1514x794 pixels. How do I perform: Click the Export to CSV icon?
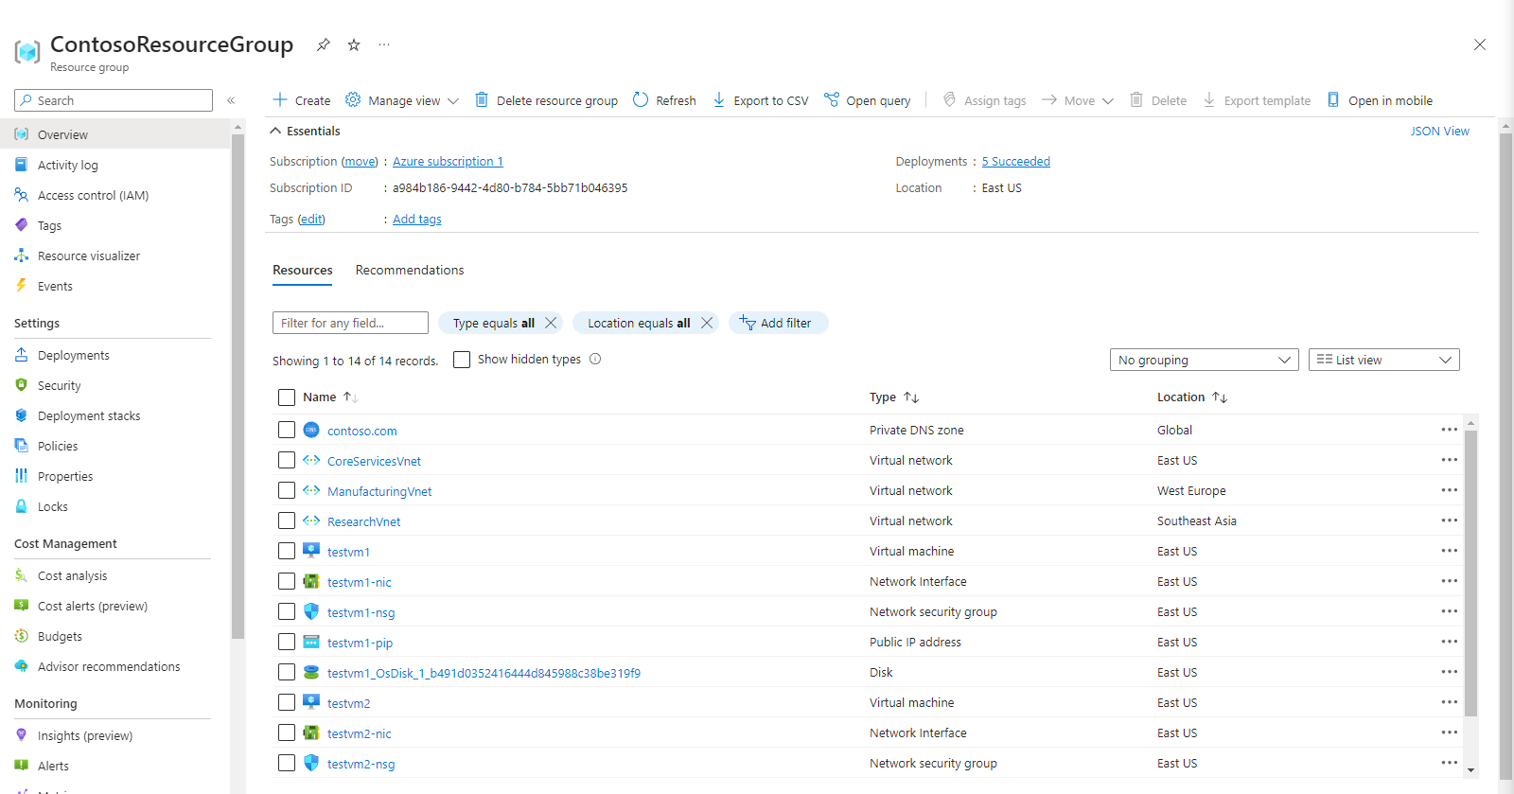pos(719,100)
